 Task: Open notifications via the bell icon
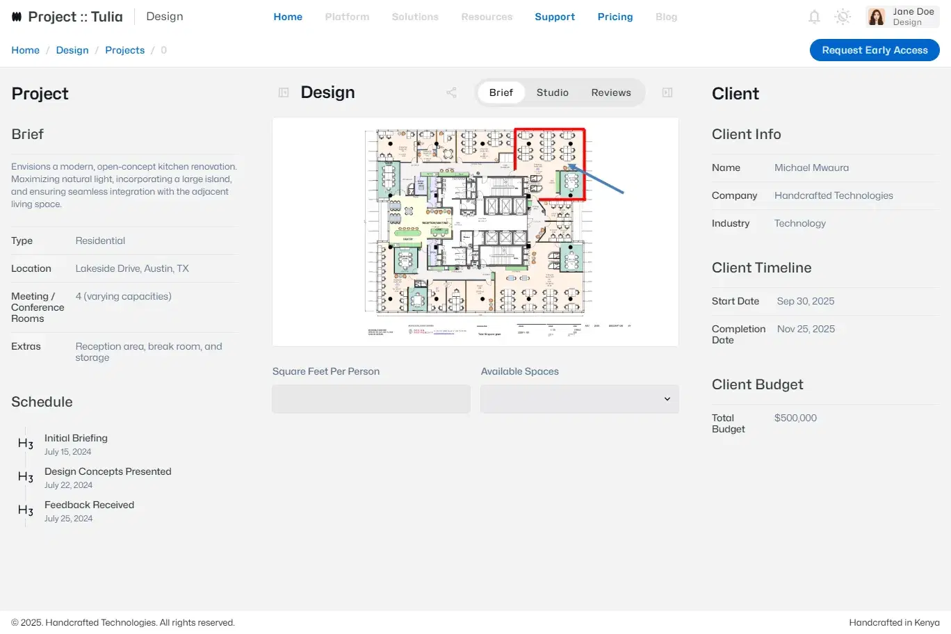pyautogui.click(x=813, y=16)
